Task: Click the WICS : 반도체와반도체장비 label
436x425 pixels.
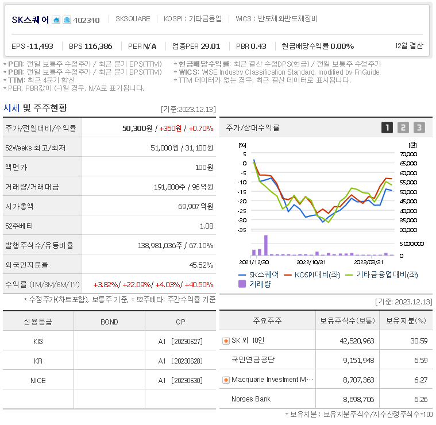Action: pyautogui.click(x=276, y=19)
